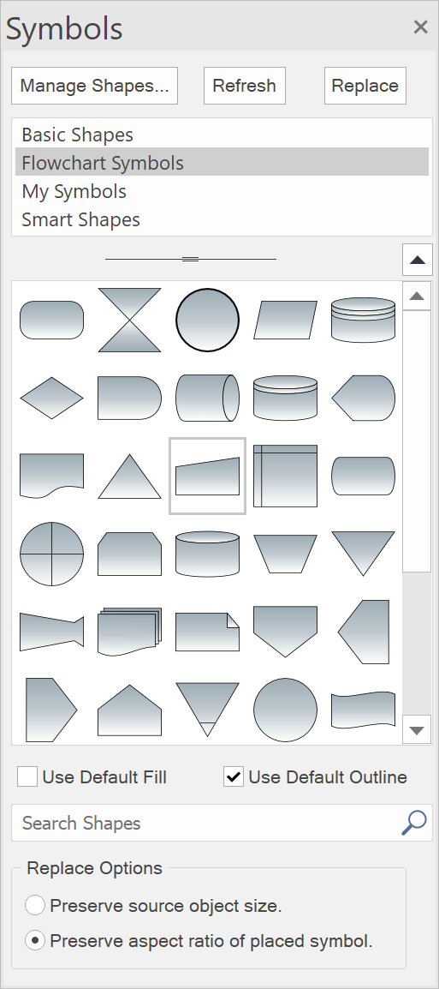Enable the Use Default Fill checkbox
Viewport: 439px width, 989px height.
coord(27,777)
